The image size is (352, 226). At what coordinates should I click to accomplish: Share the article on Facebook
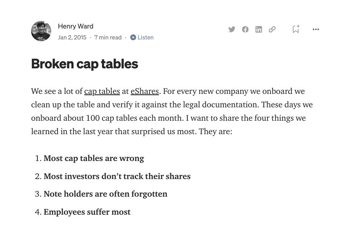(x=245, y=29)
